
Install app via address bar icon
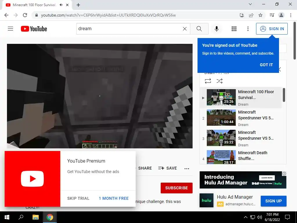coord(242,15)
